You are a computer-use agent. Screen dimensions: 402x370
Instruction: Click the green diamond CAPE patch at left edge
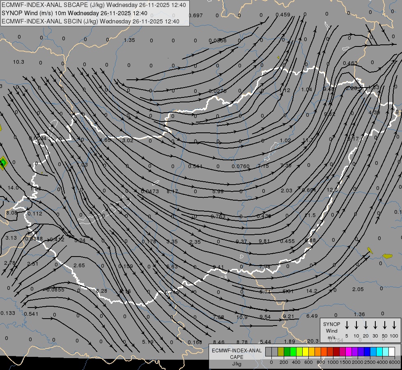tap(3, 163)
